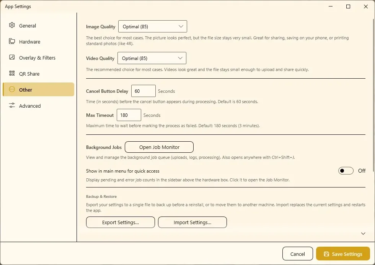Click the Off label beside the switch
The image size is (375, 265).
pos(362,171)
